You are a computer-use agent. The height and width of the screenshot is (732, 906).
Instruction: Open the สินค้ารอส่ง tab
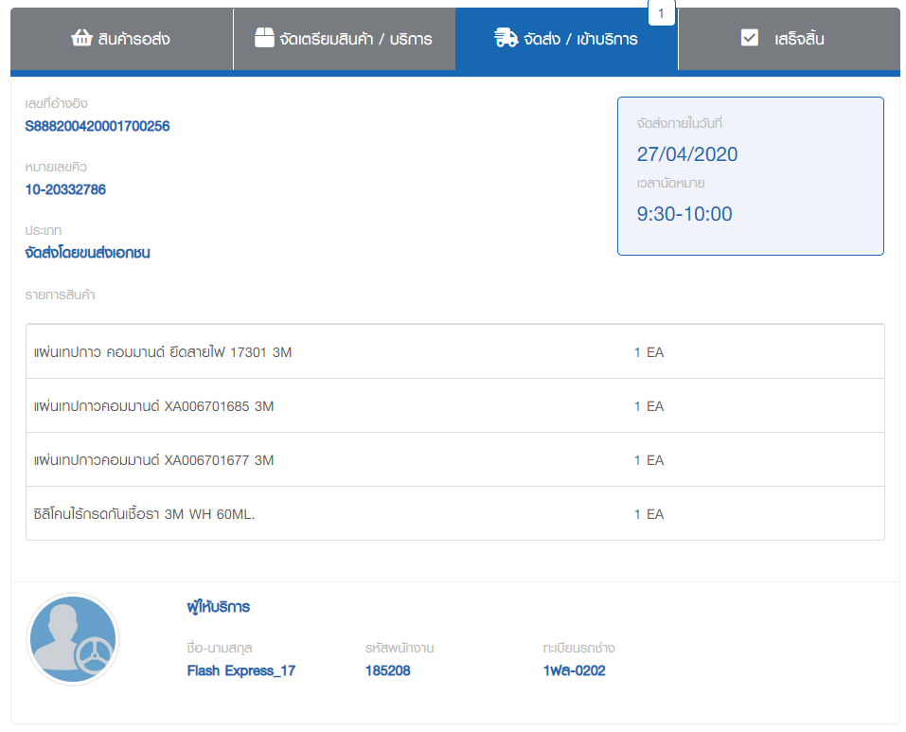click(x=122, y=39)
